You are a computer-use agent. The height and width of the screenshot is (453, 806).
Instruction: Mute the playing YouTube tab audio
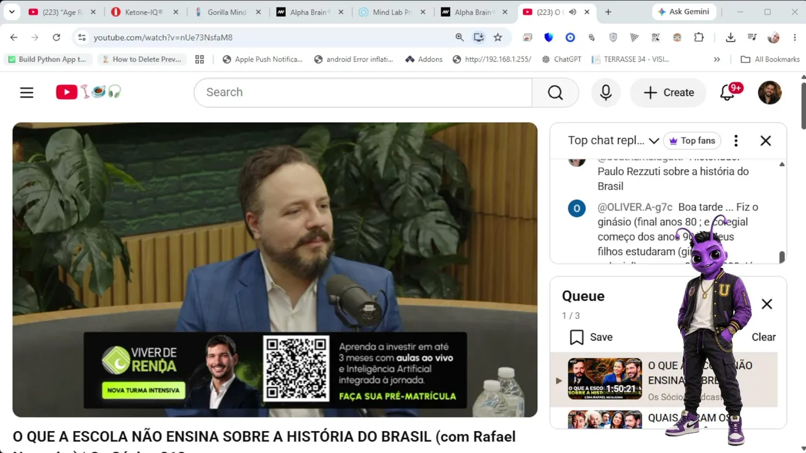[x=573, y=12]
